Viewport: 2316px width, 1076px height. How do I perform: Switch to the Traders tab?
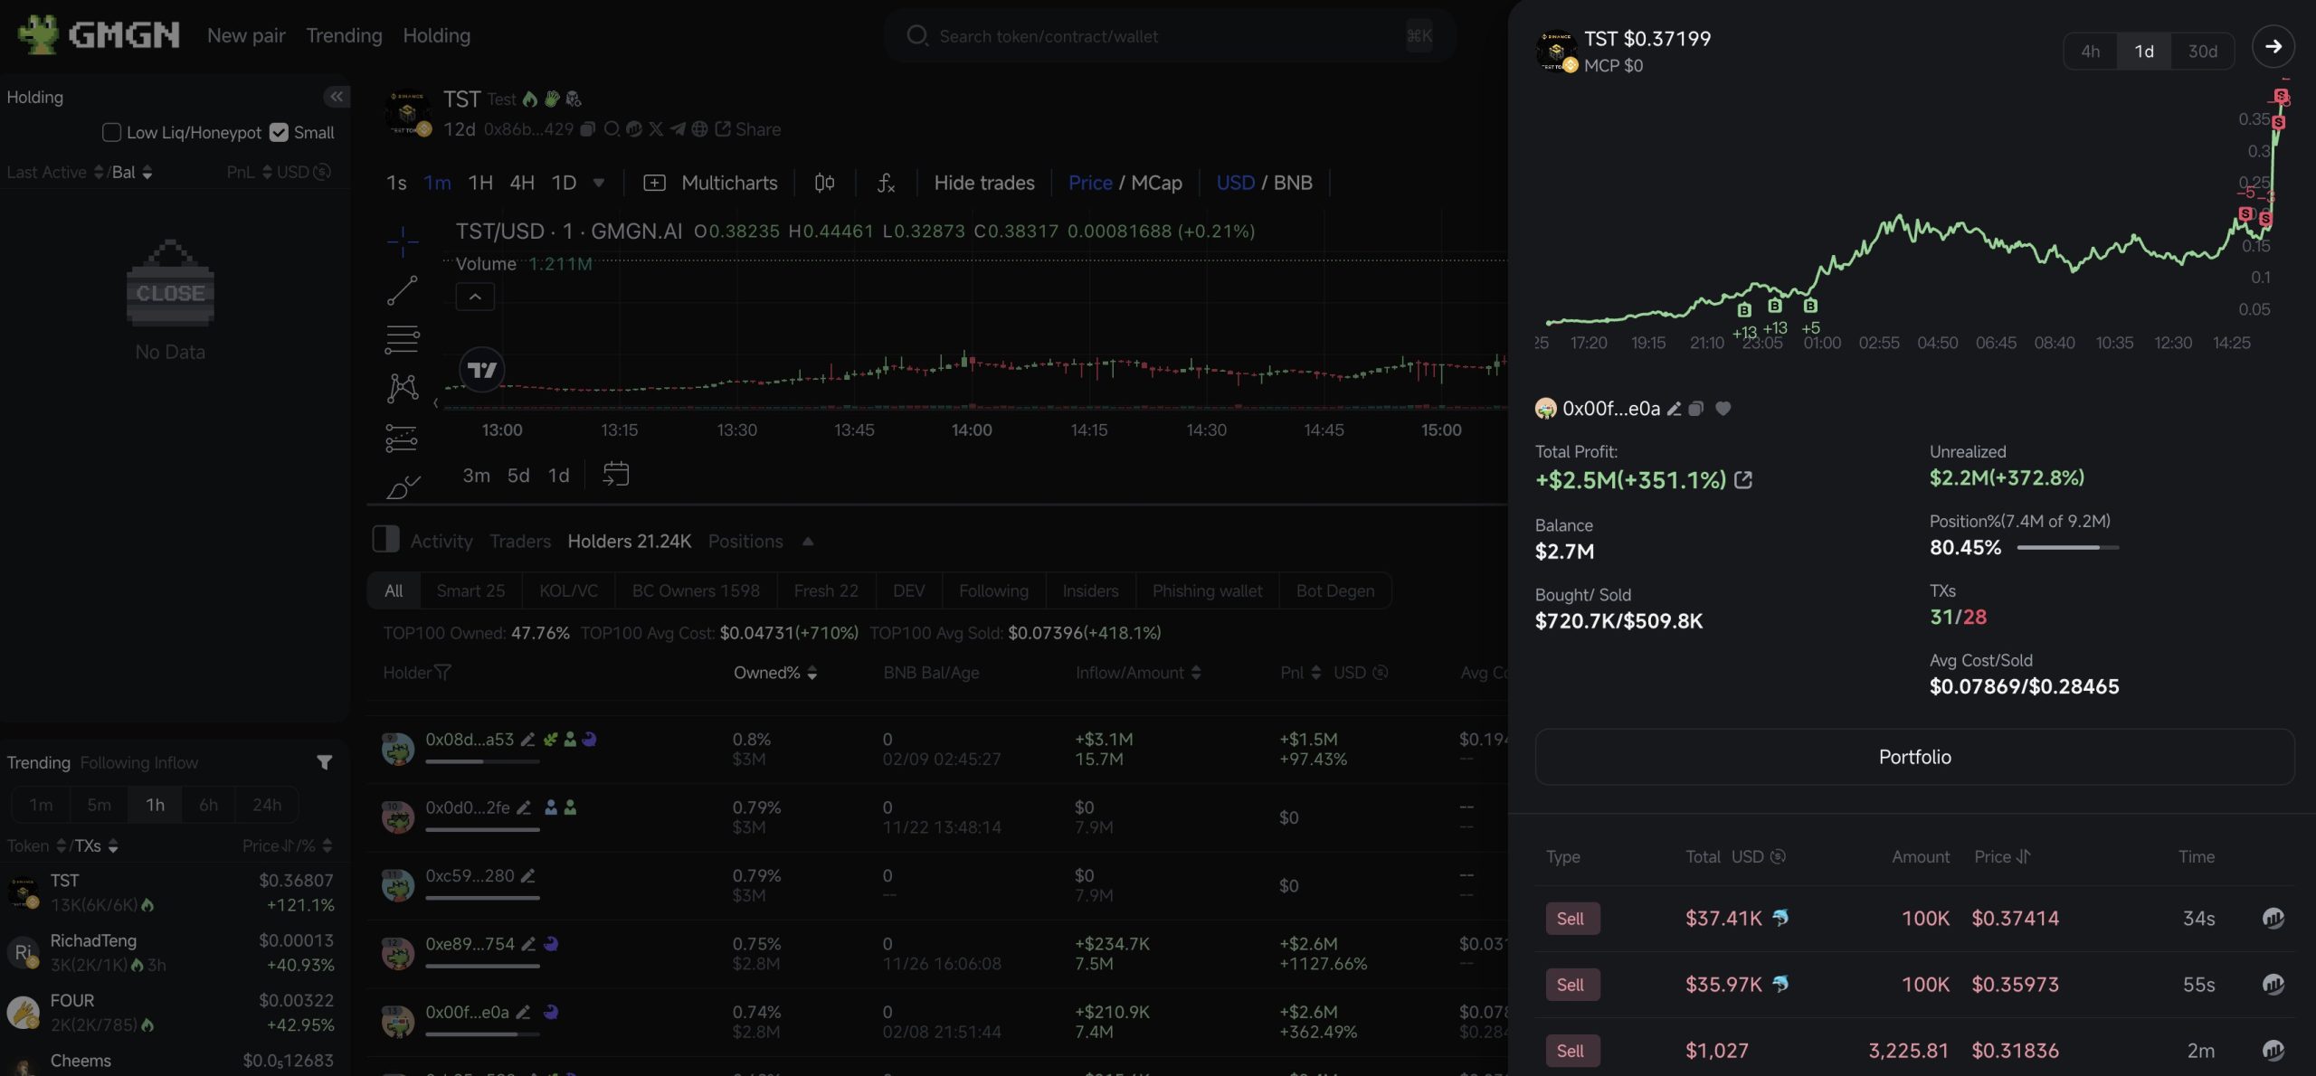coord(519,542)
